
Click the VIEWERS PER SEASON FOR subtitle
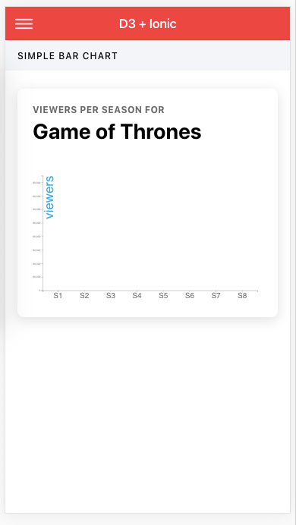[99, 110]
